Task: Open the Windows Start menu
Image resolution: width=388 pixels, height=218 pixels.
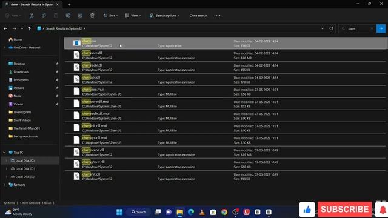Action: coord(119,212)
